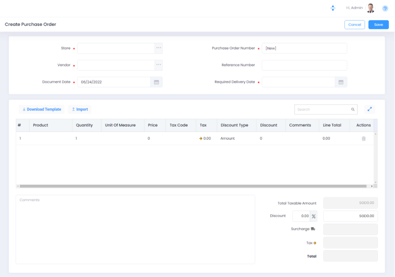Viewport: 395px width, 277px height.
Task: Click the Cancel button
Action: tap(354, 24)
